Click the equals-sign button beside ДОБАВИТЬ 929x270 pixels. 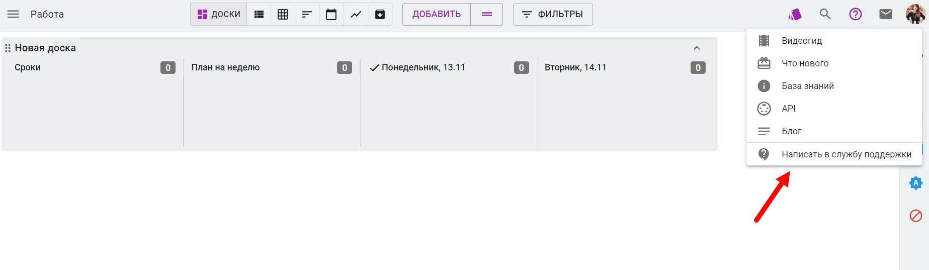[487, 14]
